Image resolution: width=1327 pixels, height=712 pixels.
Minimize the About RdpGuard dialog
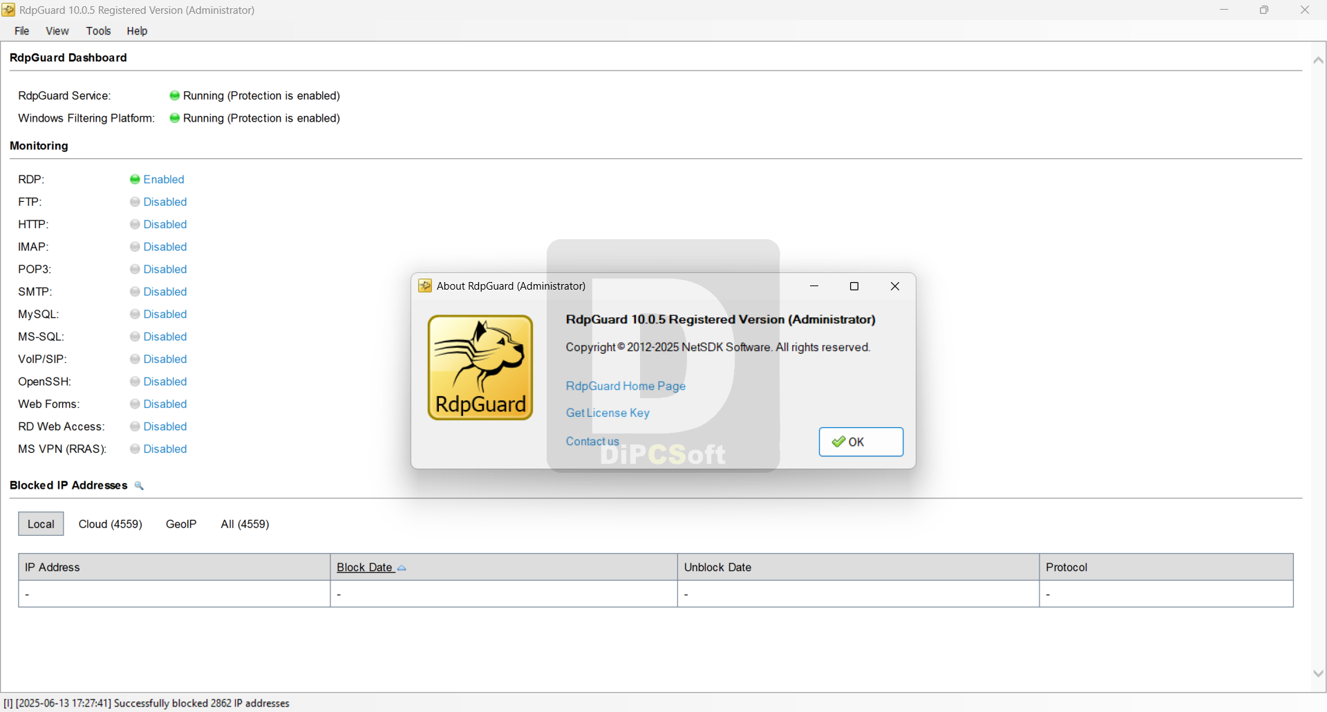click(x=814, y=286)
